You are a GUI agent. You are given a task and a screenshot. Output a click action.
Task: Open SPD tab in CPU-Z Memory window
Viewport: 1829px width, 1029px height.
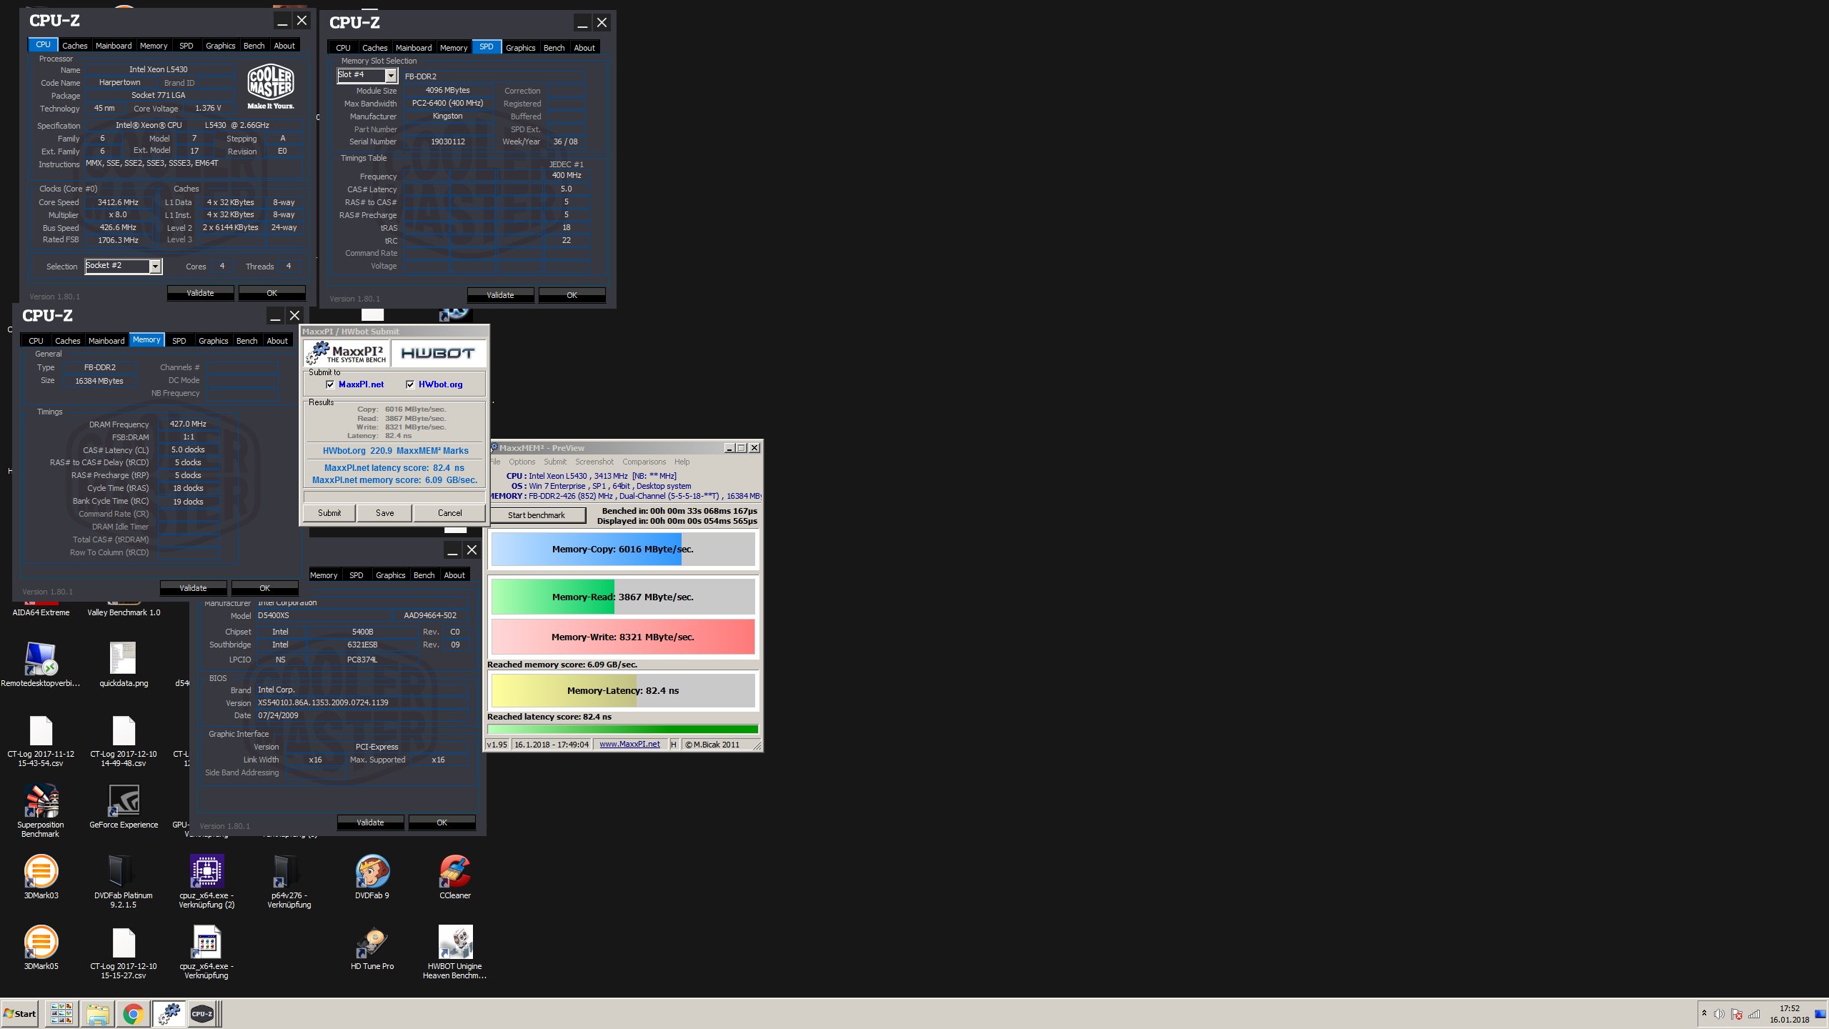coord(179,341)
